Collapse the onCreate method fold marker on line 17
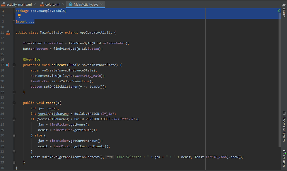The width and height of the screenshot is (287, 171). (14, 65)
